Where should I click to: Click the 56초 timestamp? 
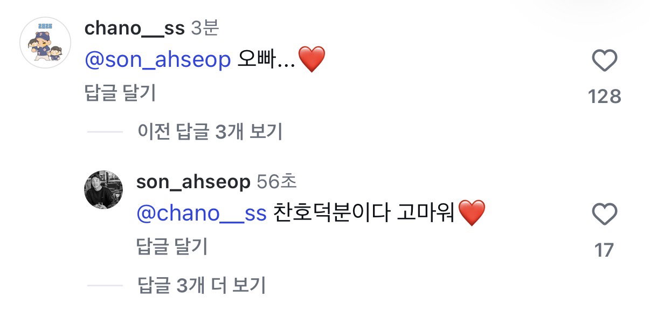276,182
